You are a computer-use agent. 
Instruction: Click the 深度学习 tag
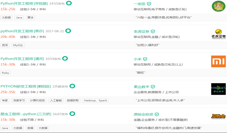pyautogui.click(x=19, y=100)
